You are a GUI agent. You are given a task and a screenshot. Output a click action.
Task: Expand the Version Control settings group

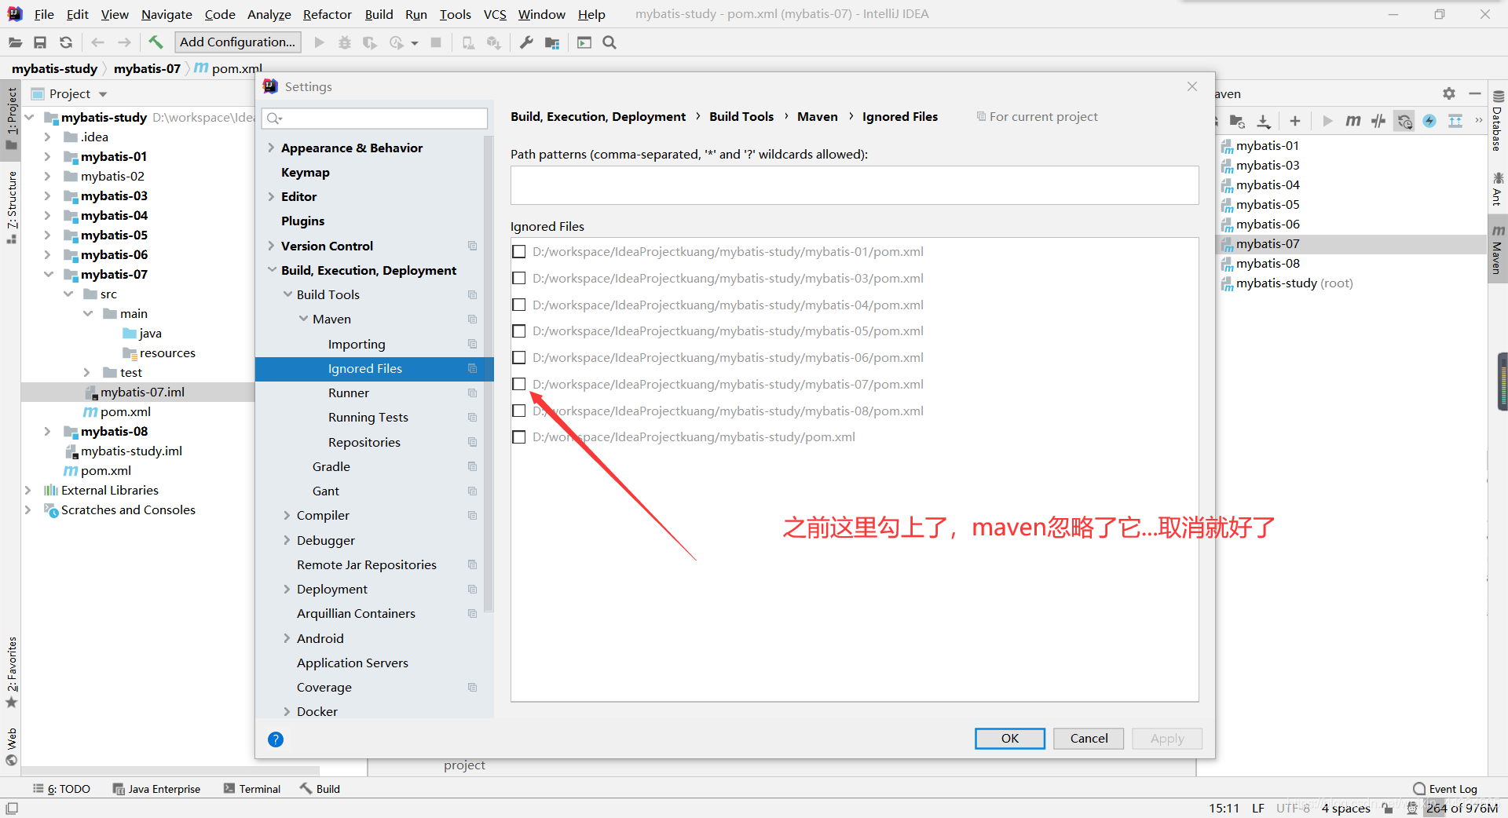click(x=271, y=246)
